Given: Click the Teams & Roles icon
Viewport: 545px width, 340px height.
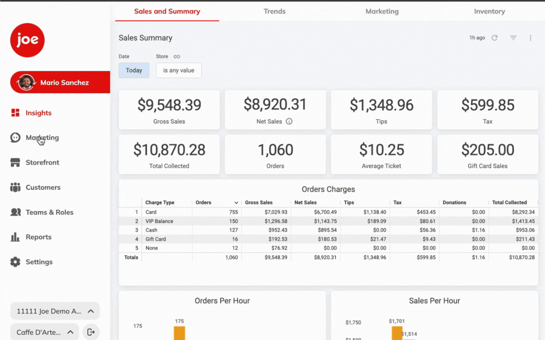Looking at the screenshot, I should click(x=16, y=212).
